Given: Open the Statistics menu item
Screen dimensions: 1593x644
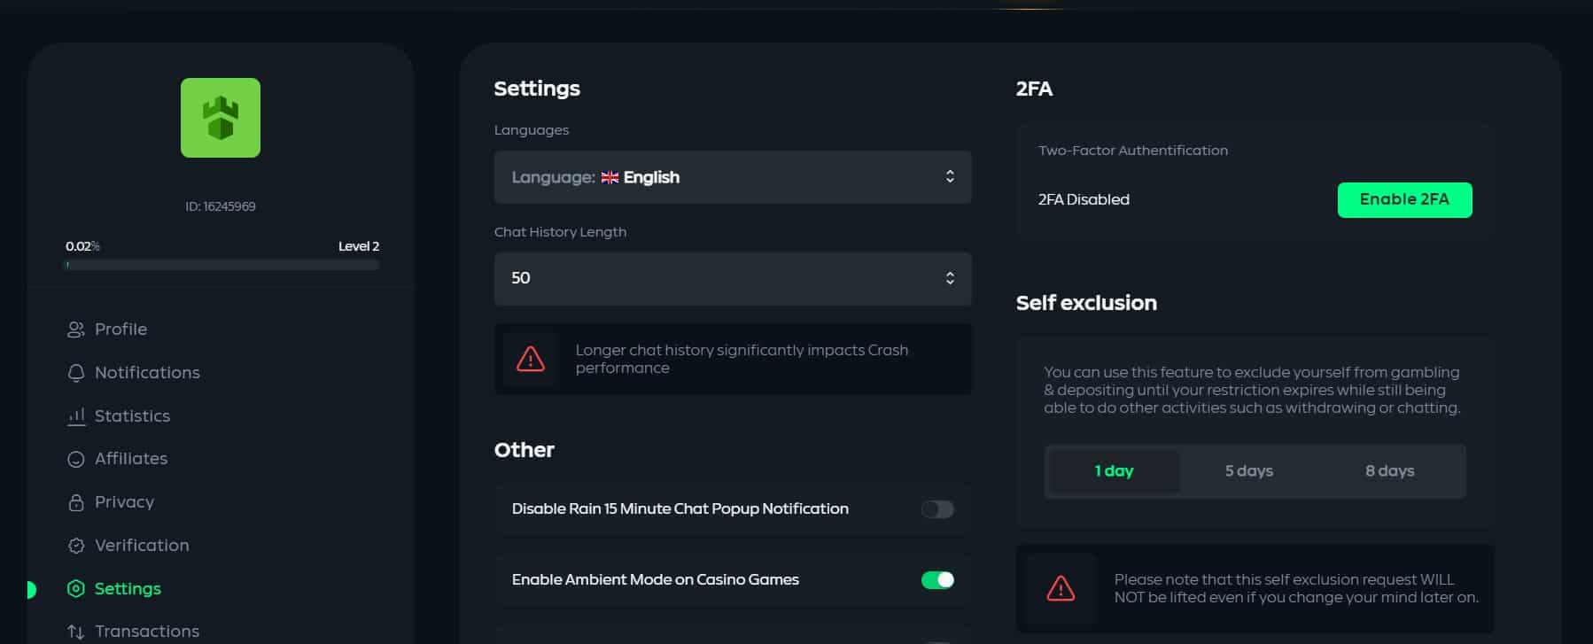Looking at the screenshot, I should coord(132,416).
